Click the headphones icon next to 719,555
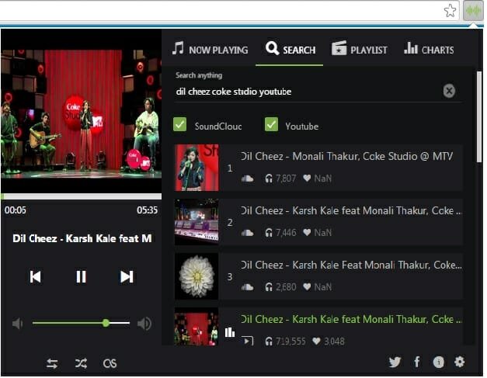 pyautogui.click(x=269, y=342)
